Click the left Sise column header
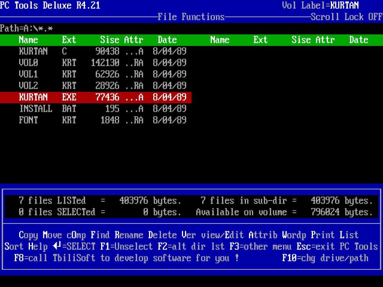The width and height of the screenshot is (383, 287). click(x=110, y=40)
